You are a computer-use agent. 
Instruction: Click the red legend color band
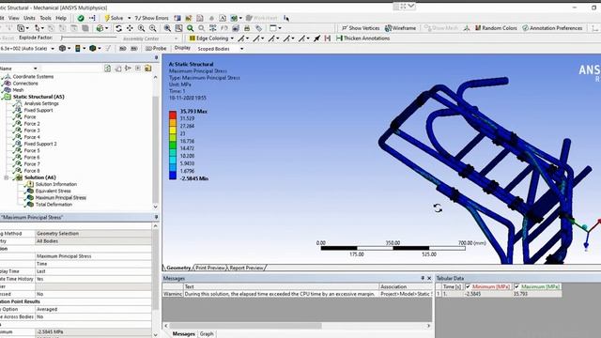coord(173,115)
